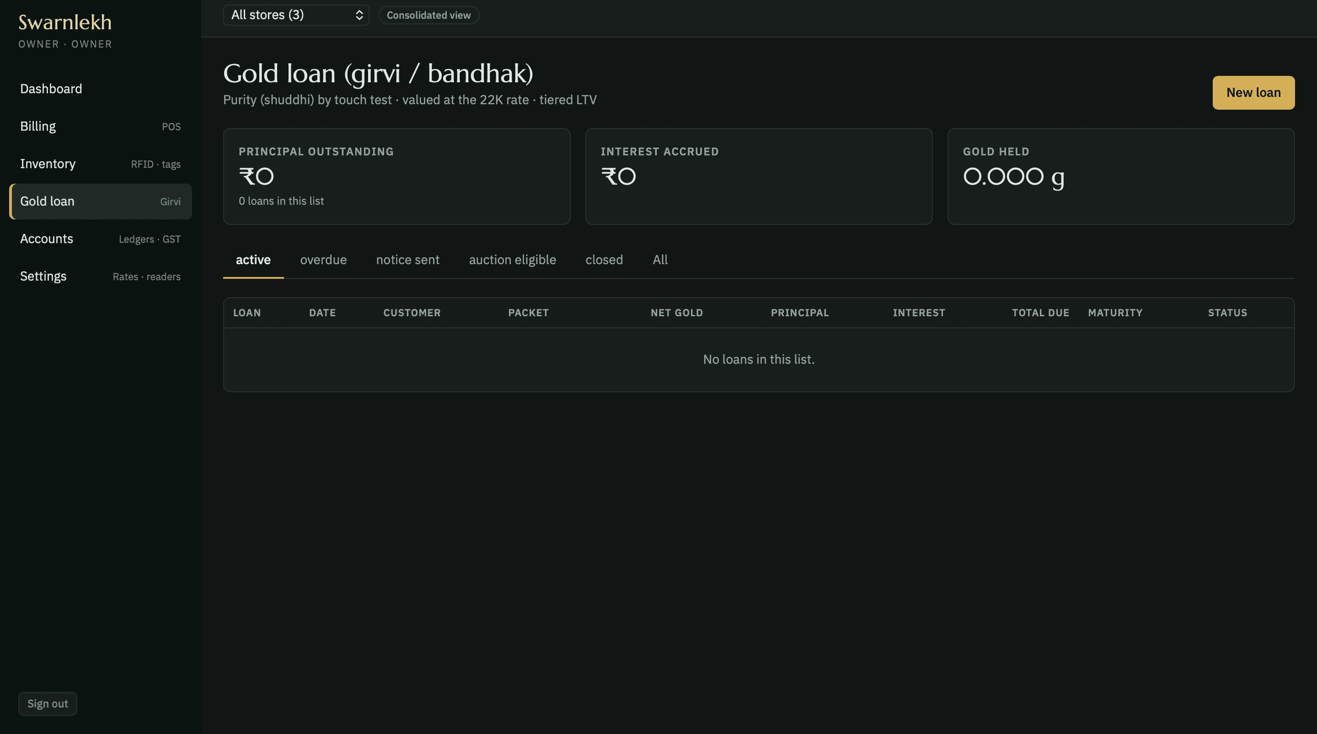Switch to the notice sent tab
Image resolution: width=1317 pixels, height=734 pixels.
pyautogui.click(x=407, y=260)
